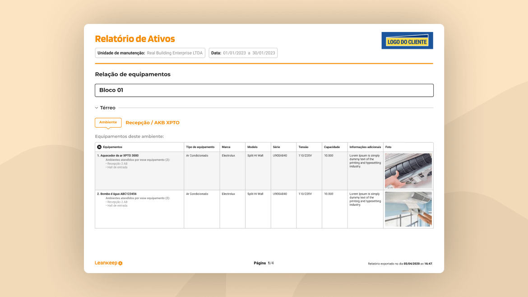528x297 pixels.
Task: Open the second equipment photo thumbnail
Action: [x=408, y=209]
